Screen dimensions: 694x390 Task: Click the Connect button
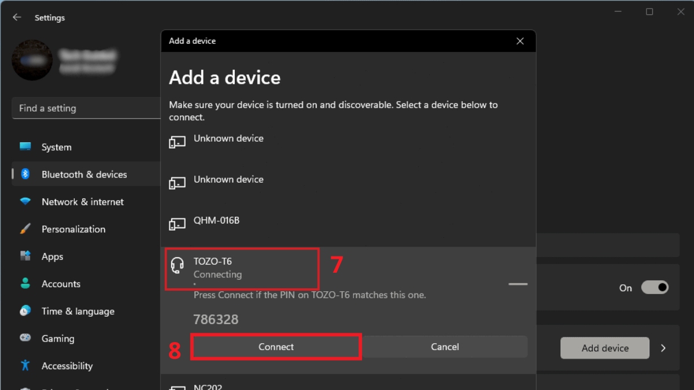(276, 347)
